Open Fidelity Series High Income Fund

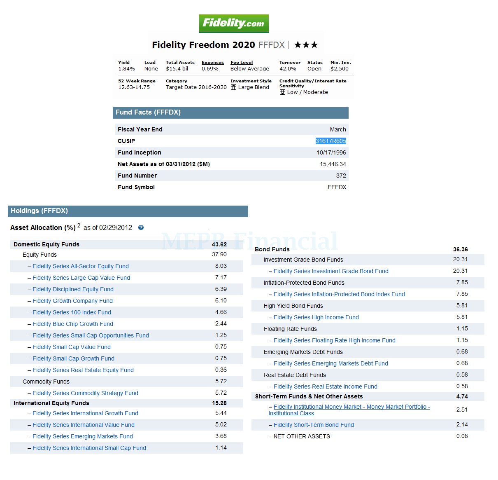click(316, 317)
